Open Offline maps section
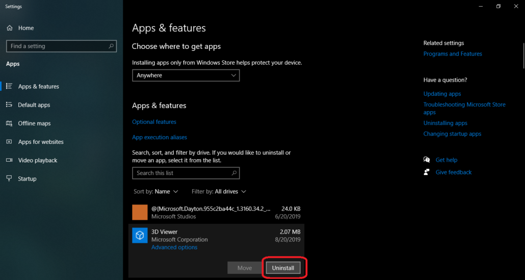 click(x=34, y=123)
